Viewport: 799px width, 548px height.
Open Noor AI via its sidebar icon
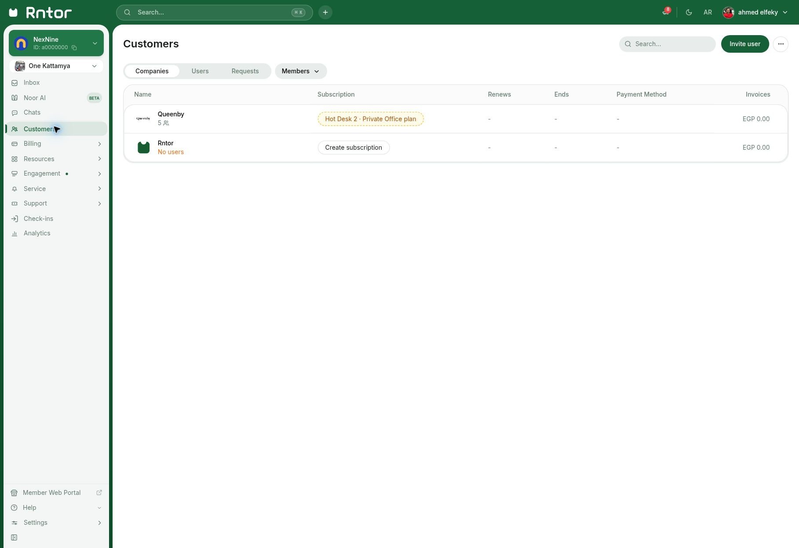[15, 98]
